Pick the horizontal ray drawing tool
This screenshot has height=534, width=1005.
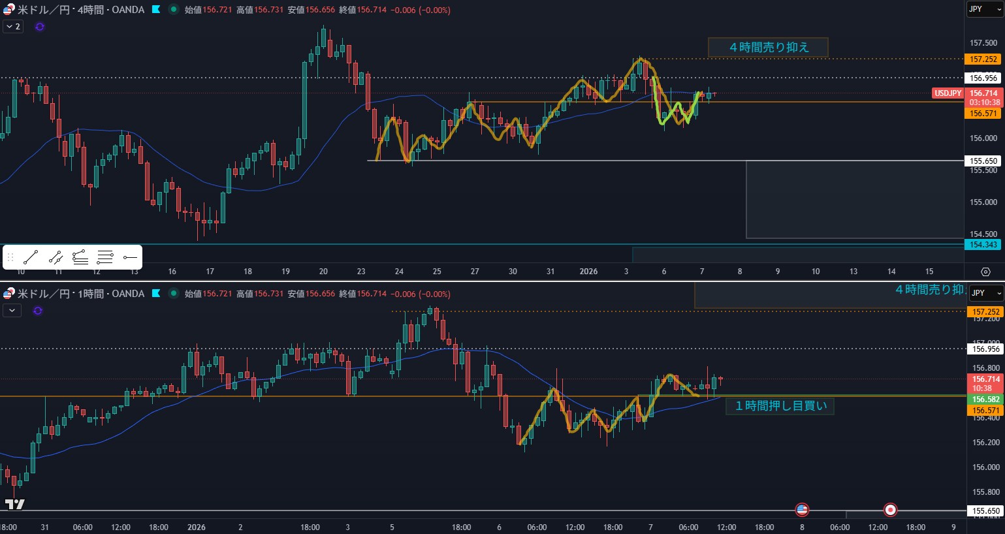click(130, 257)
